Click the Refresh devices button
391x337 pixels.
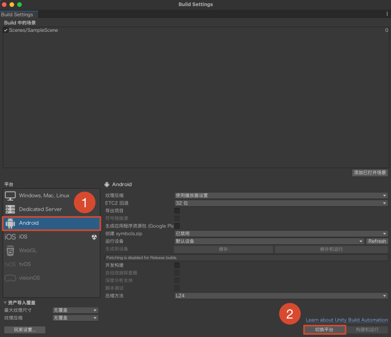(x=377, y=241)
